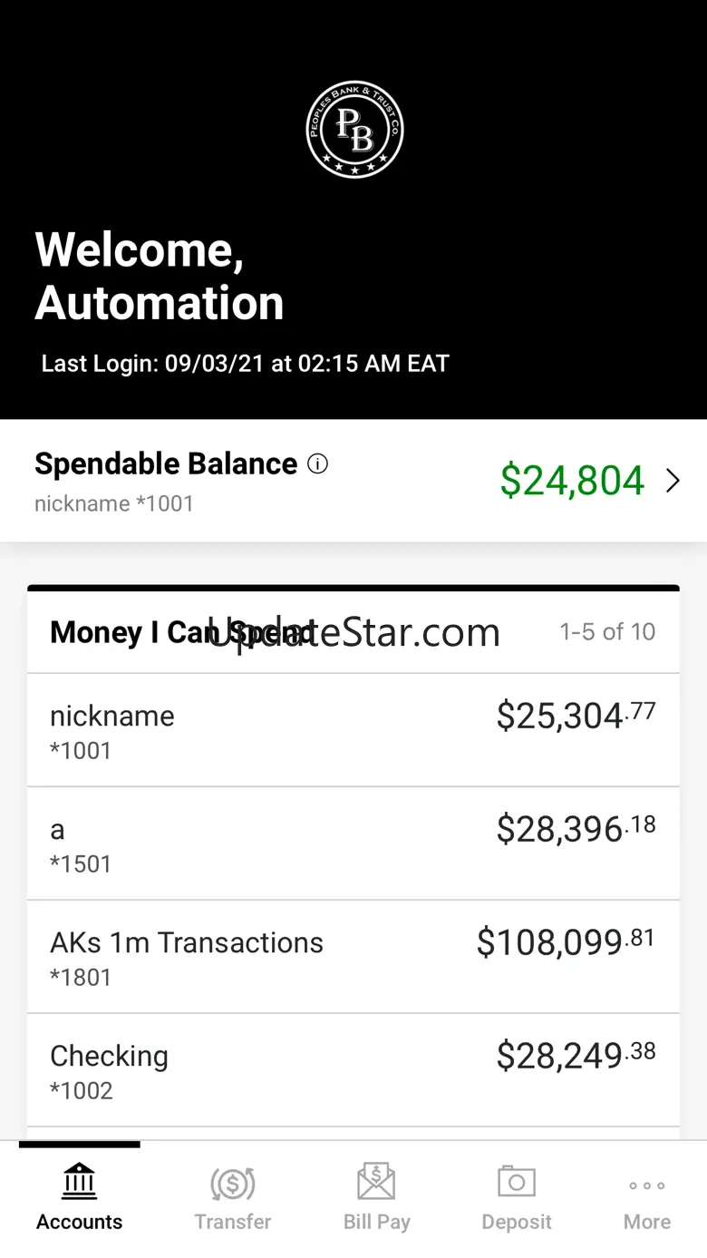Tap the Deposit camera icon
Image resolution: width=707 pixels, height=1258 pixels.
click(x=517, y=1182)
